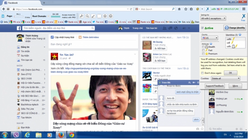Open the Facebook account menu arrow
Viewport: 248px width, 140px height.
[x=189, y=28]
